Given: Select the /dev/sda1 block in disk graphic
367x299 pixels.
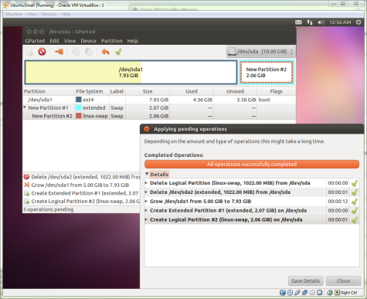Looking at the screenshot, I should pyautogui.click(x=131, y=73).
